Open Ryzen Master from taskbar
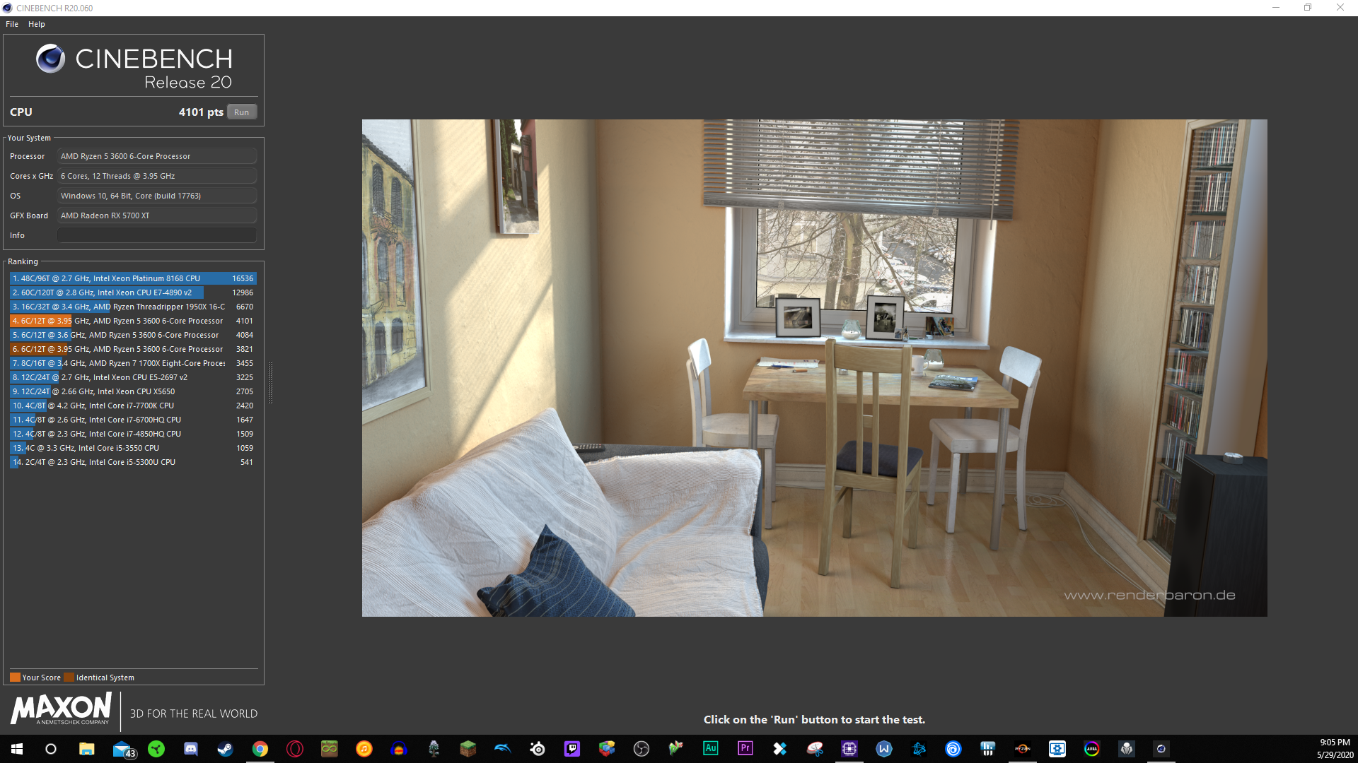Screen dimensions: 1358x763 [x=1023, y=749]
